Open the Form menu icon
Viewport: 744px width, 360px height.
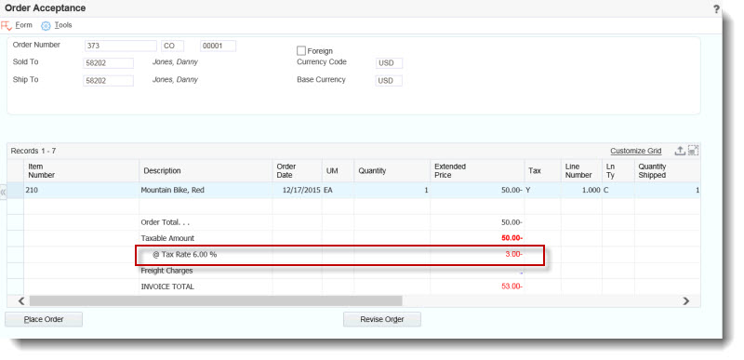tap(7, 26)
